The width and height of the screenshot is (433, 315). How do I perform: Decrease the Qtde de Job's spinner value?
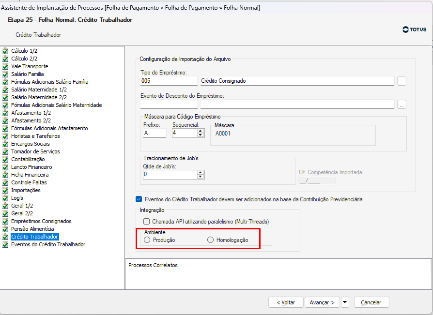(201, 177)
